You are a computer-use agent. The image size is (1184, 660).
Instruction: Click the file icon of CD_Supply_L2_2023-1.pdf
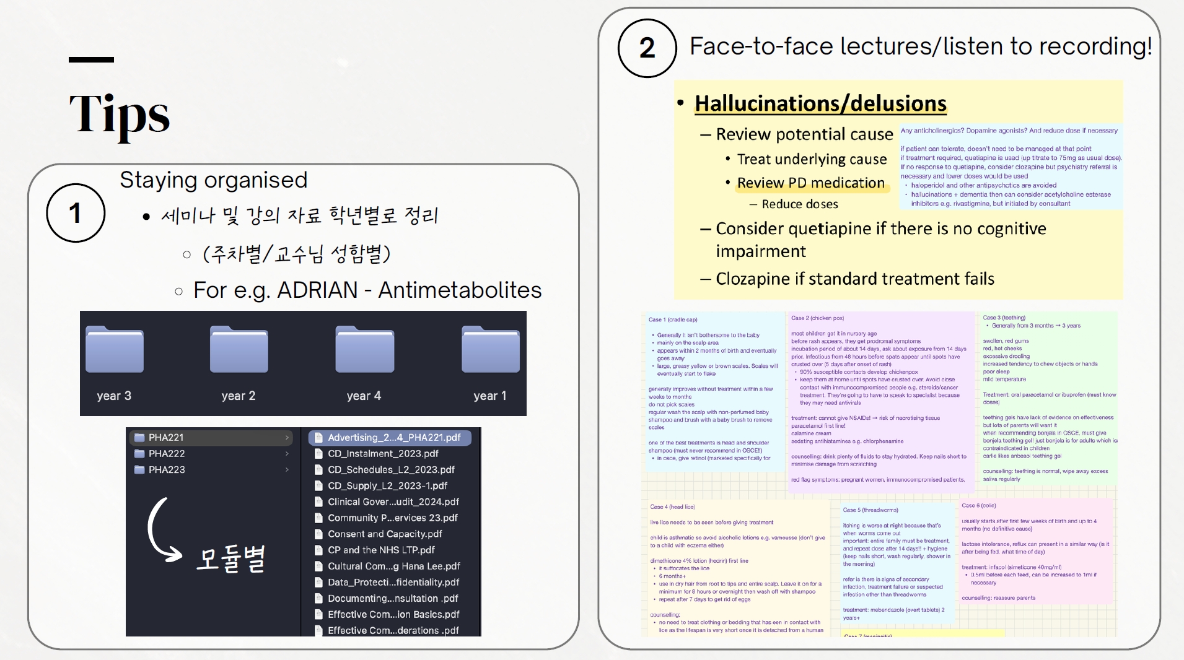[x=318, y=485]
